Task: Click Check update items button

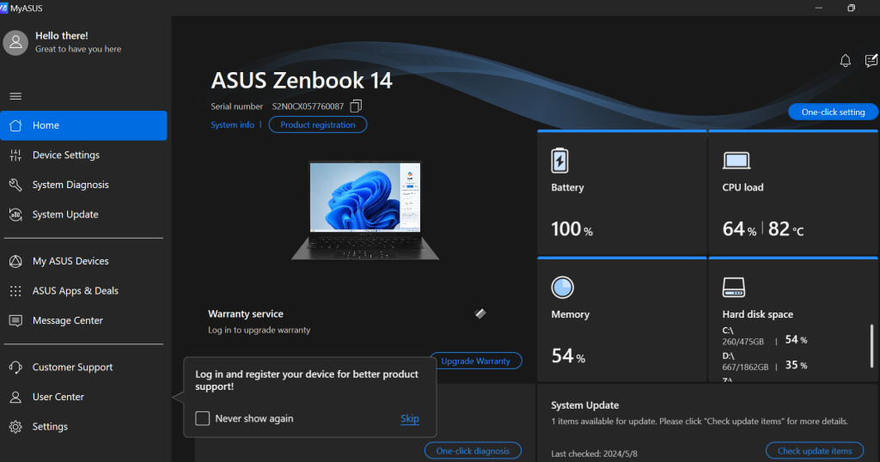Action: tap(814, 451)
